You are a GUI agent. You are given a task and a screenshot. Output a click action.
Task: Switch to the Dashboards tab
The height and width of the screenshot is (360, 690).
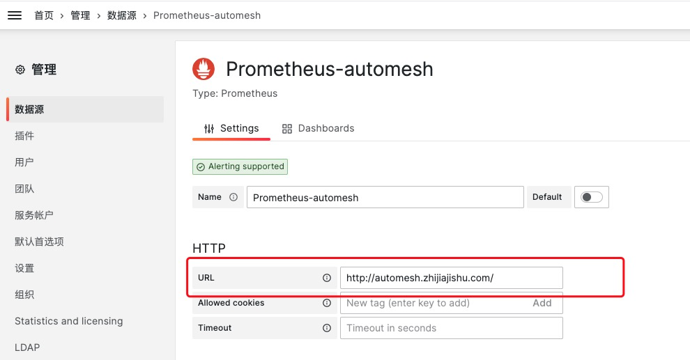coord(318,128)
